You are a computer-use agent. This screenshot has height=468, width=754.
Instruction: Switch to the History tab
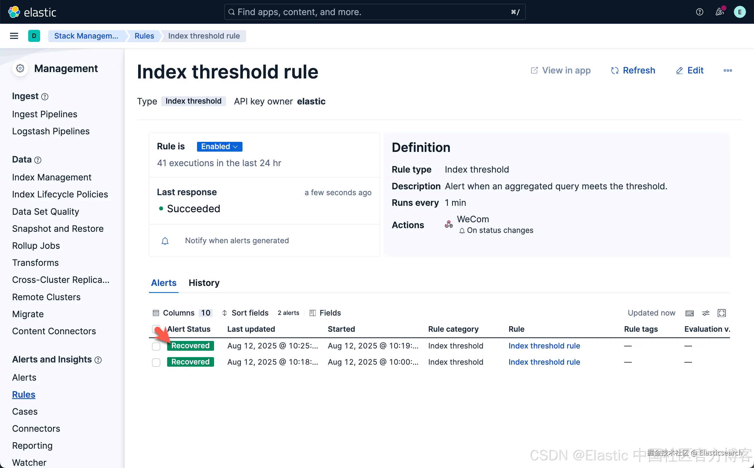click(204, 283)
